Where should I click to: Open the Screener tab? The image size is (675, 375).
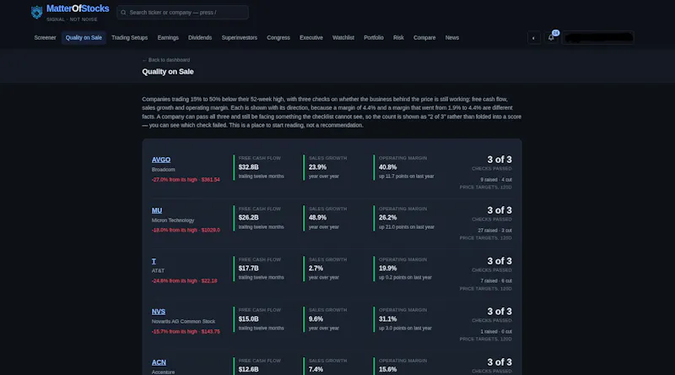46,37
